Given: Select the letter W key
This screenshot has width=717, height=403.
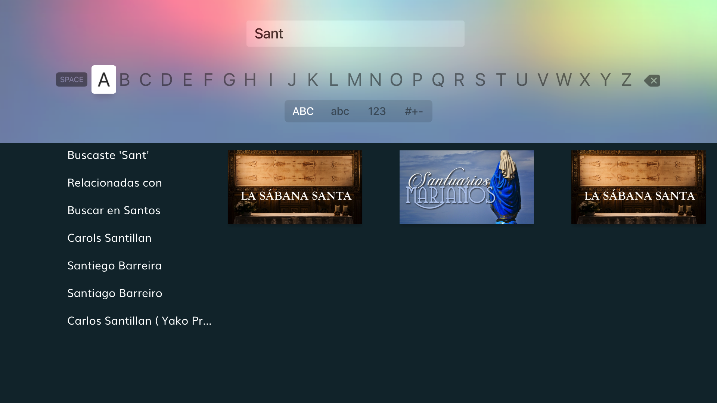Looking at the screenshot, I should pos(564,79).
